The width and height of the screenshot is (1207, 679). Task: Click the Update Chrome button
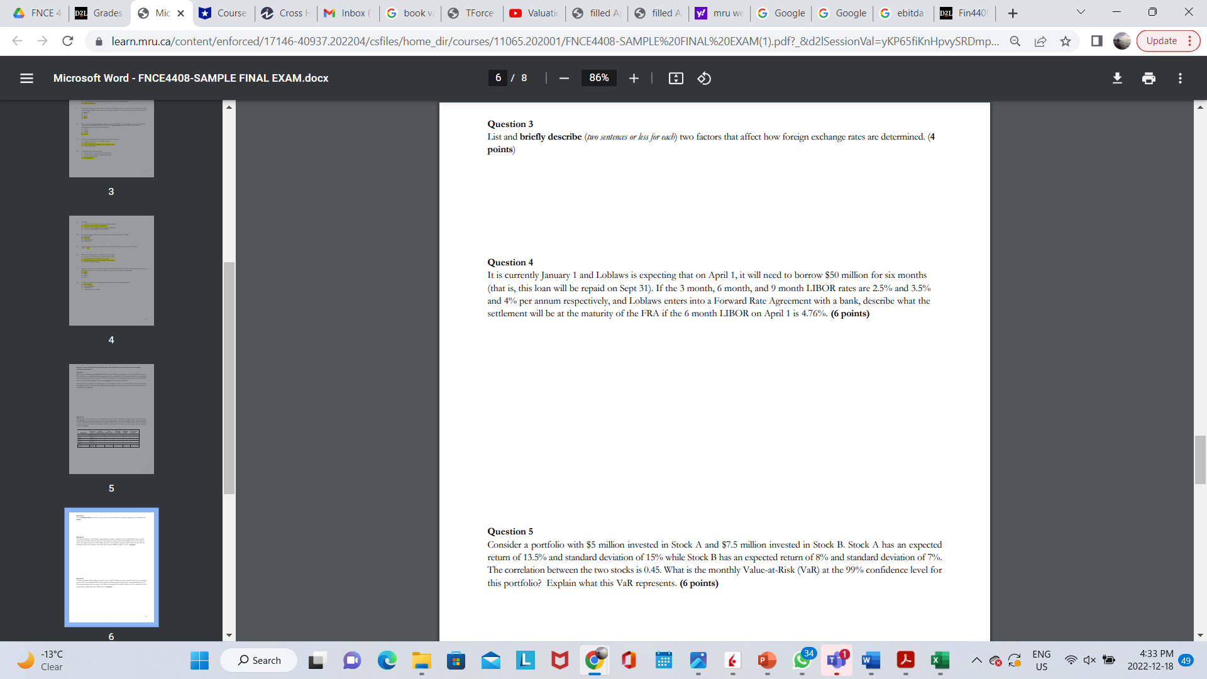coord(1164,41)
